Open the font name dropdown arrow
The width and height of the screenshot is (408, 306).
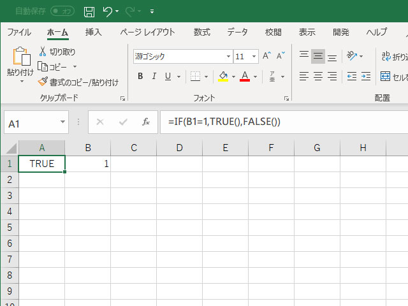[x=228, y=56]
